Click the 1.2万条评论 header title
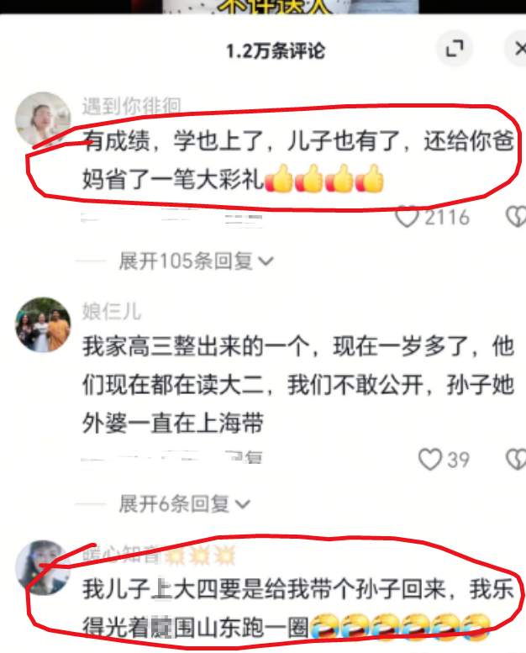 pos(276,50)
